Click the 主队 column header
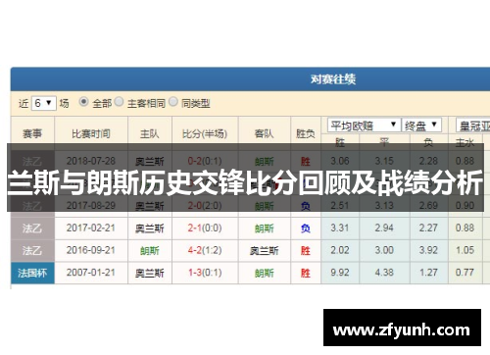Image resolution: width=490 pixels, height=355 pixels. point(150,133)
